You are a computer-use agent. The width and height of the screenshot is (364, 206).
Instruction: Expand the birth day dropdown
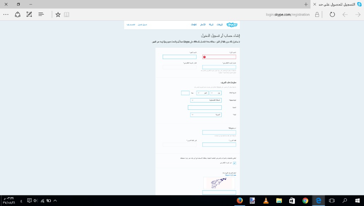click(215, 93)
